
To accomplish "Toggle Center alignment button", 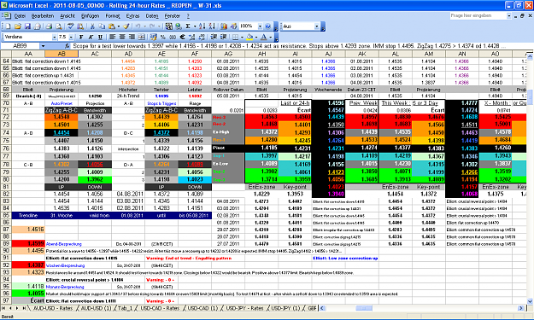I will point(122,37).
